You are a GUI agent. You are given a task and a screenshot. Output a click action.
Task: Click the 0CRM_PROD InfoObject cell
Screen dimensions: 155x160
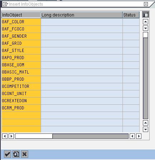pos(21,108)
